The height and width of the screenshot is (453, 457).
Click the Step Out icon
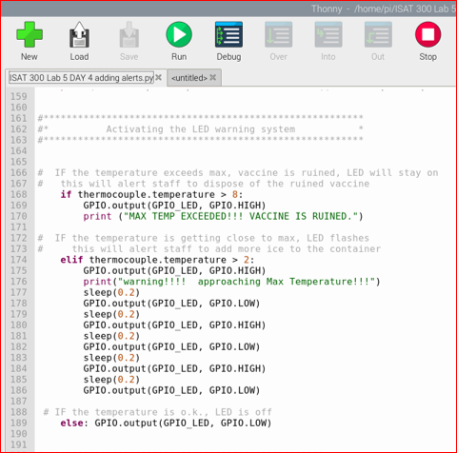pyautogui.click(x=378, y=34)
